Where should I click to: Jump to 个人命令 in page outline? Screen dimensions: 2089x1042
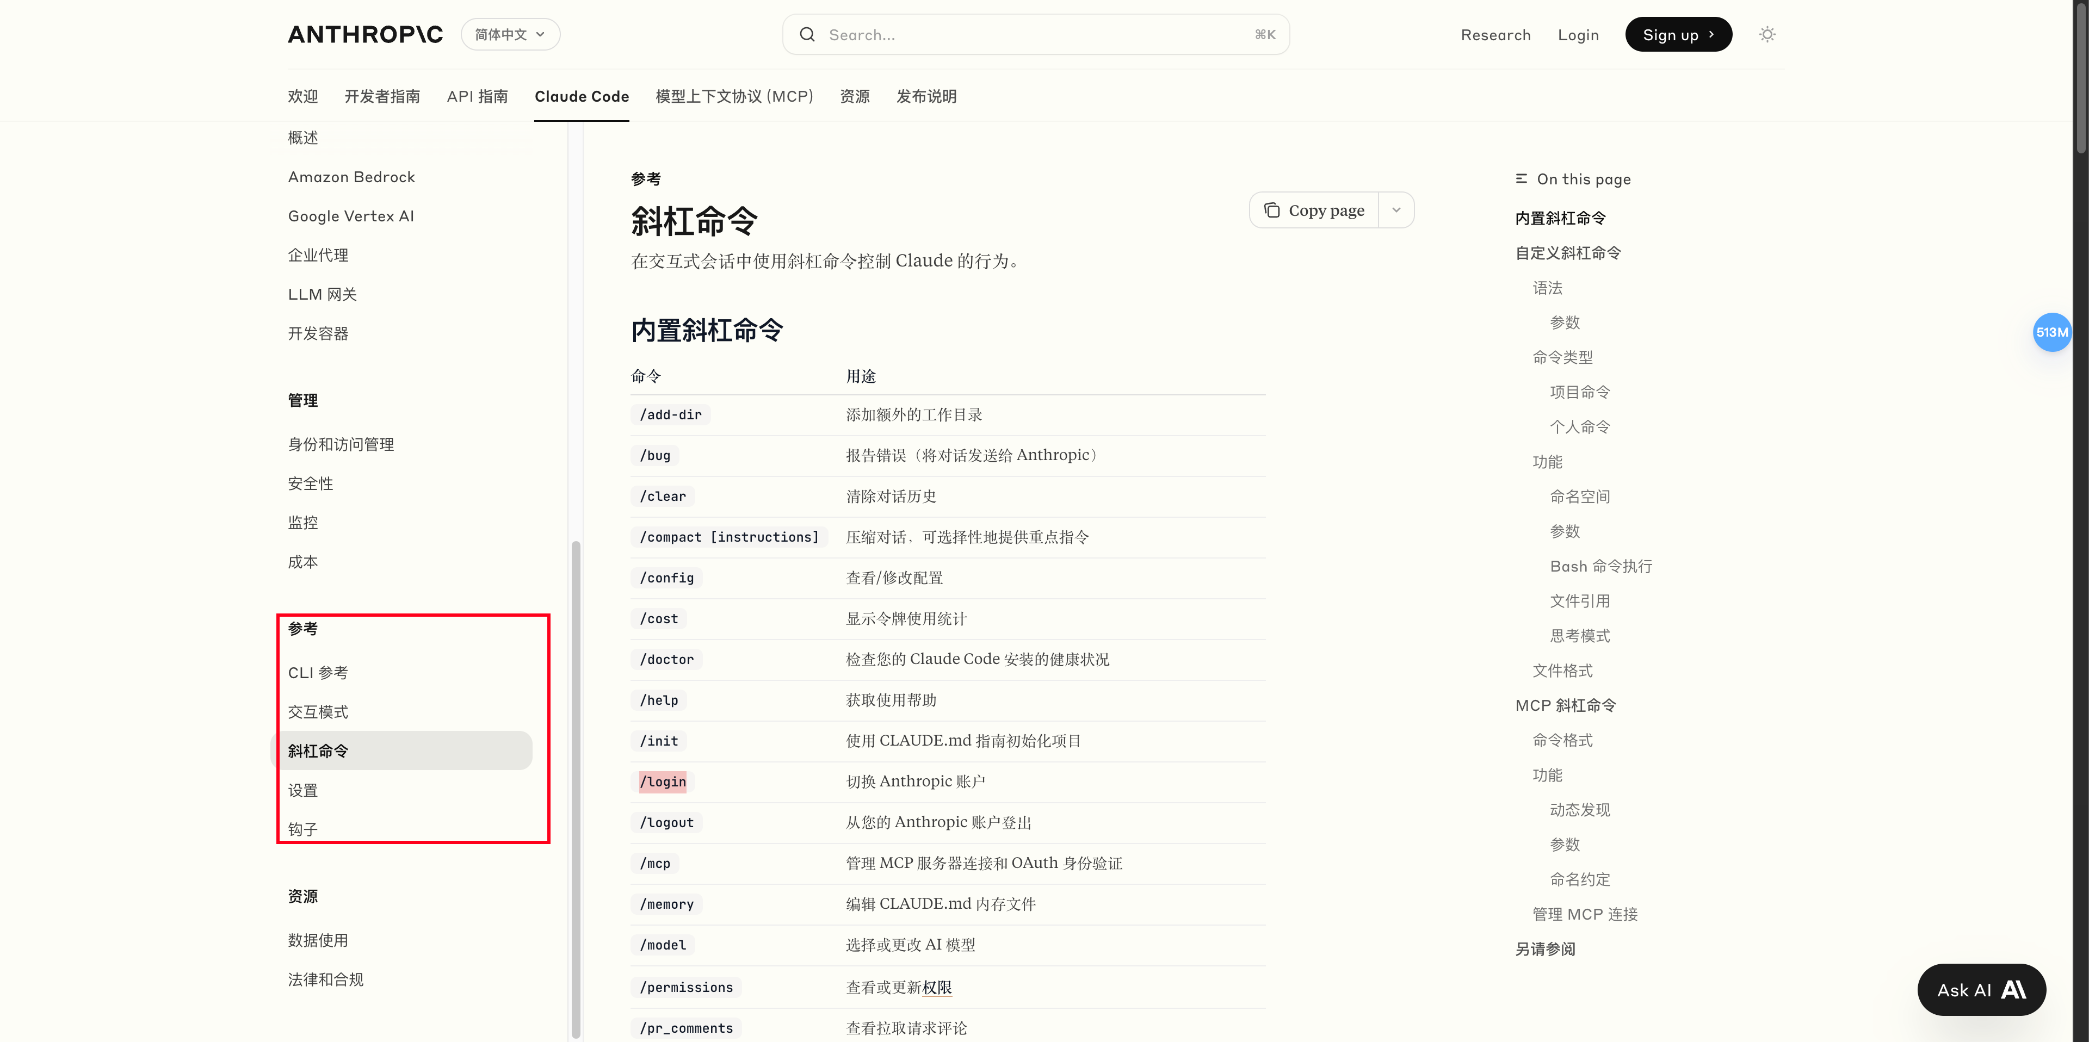[1580, 427]
